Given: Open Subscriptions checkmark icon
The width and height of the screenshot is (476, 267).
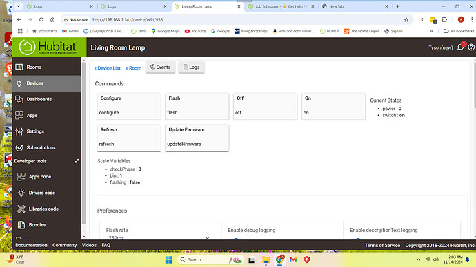Looking at the screenshot, I should (x=19, y=147).
